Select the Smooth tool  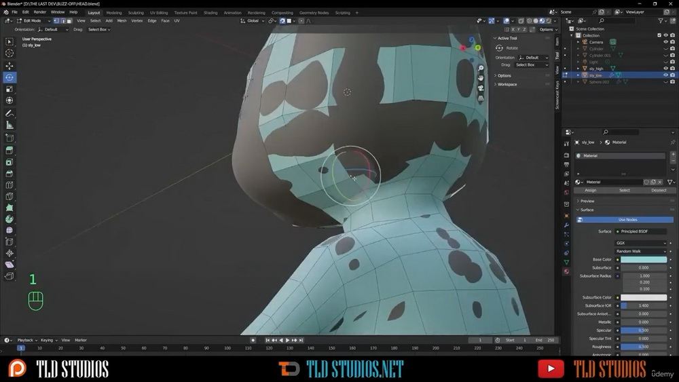(x=9, y=230)
